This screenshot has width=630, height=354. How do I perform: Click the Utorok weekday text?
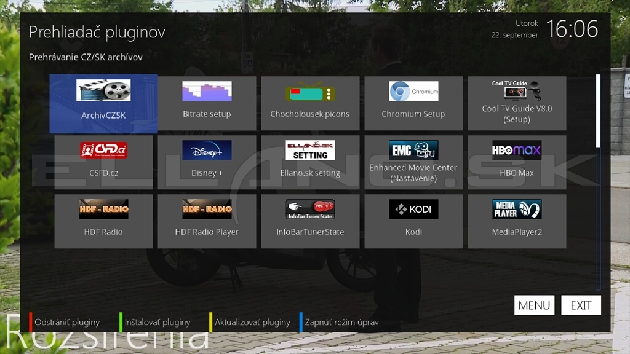[x=527, y=23]
